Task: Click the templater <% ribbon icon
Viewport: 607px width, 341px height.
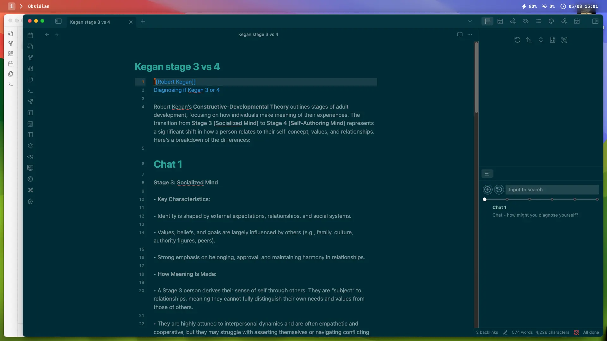Action: [30, 157]
